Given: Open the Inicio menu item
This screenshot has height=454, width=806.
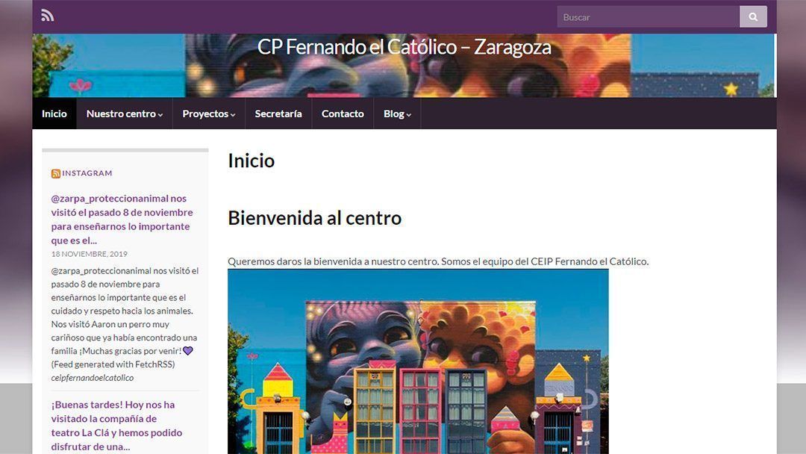Looking at the screenshot, I should [x=54, y=113].
